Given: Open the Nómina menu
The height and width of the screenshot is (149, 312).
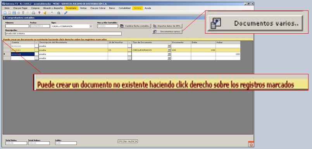Looking at the screenshot, I should [x=138, y=8].
